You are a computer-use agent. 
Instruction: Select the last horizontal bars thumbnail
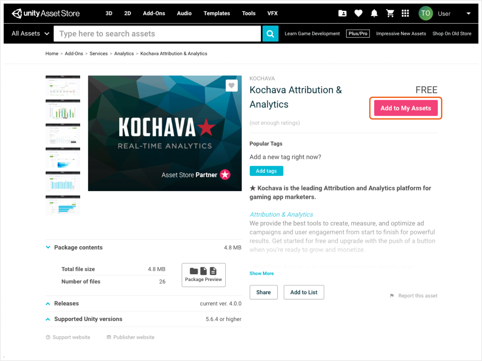63,205
